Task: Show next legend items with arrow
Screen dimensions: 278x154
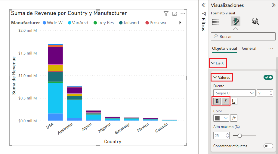Action: (180, 22)
